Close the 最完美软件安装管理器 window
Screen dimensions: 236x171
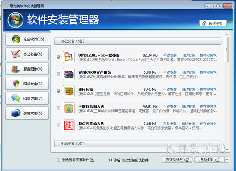[227, 6]
